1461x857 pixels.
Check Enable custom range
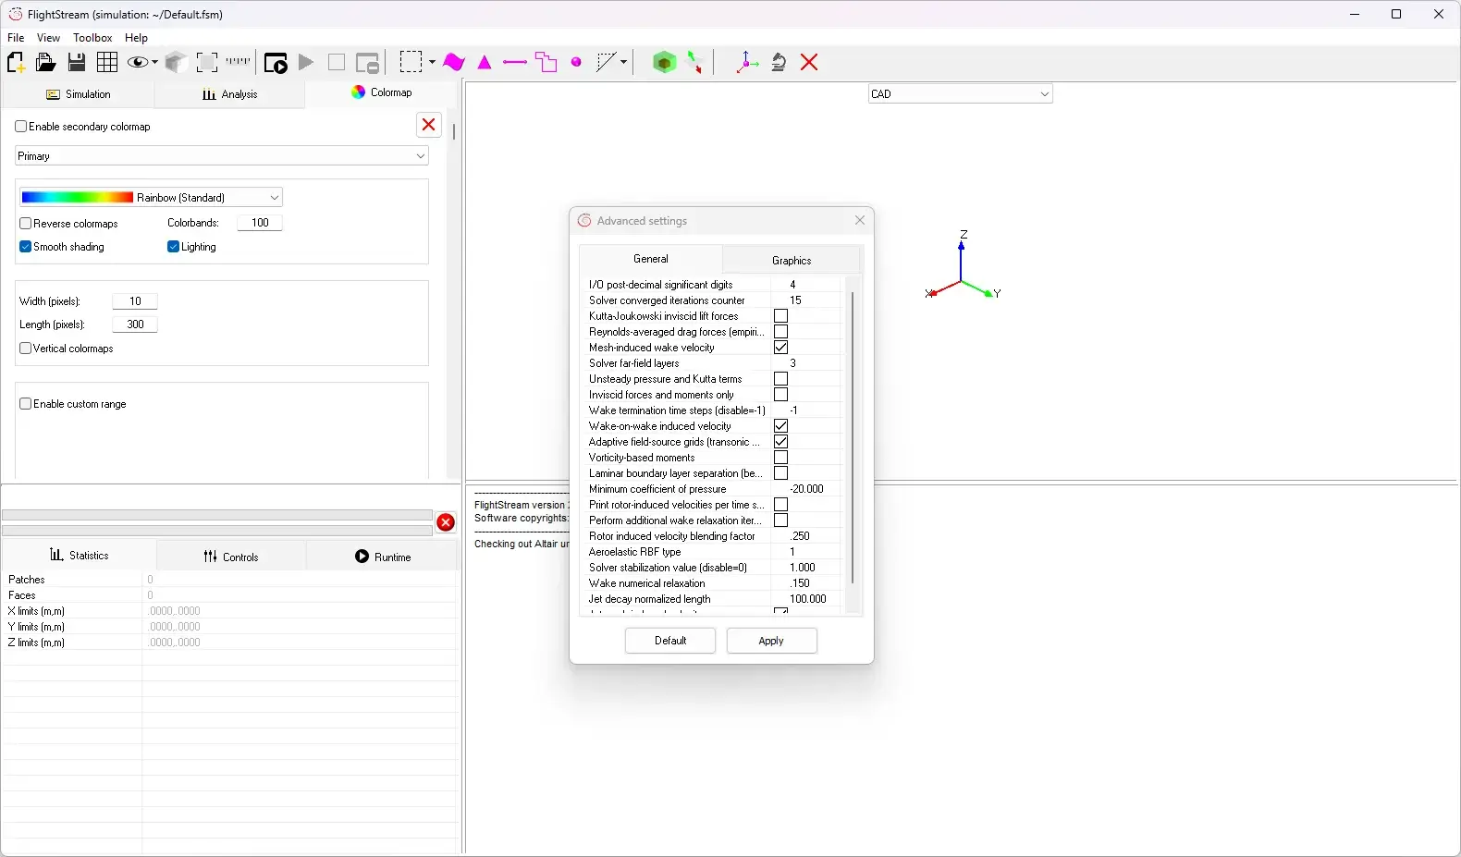pyautogui.click(x=26, y=404)
